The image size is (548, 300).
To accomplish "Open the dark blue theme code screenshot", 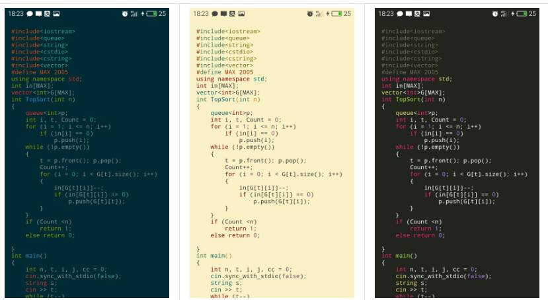I will (x=87, y=159).
